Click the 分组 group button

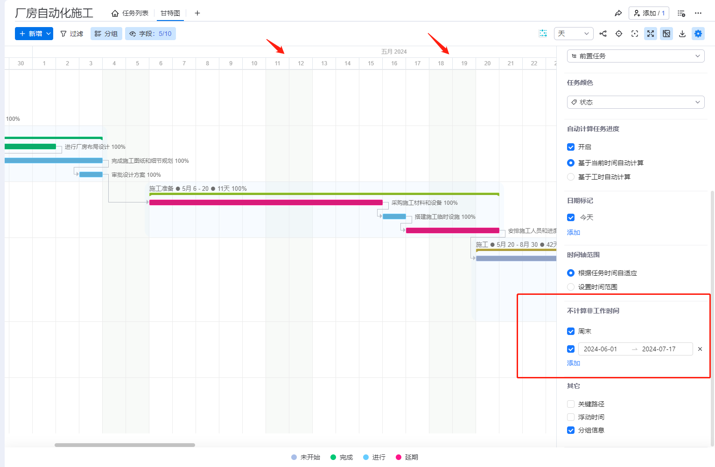(106, 34)
